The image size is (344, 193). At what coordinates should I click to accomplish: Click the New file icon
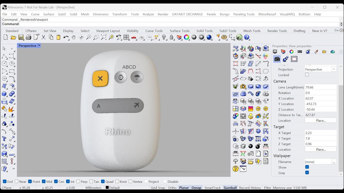pyautogui.click(x=6, y=38)
